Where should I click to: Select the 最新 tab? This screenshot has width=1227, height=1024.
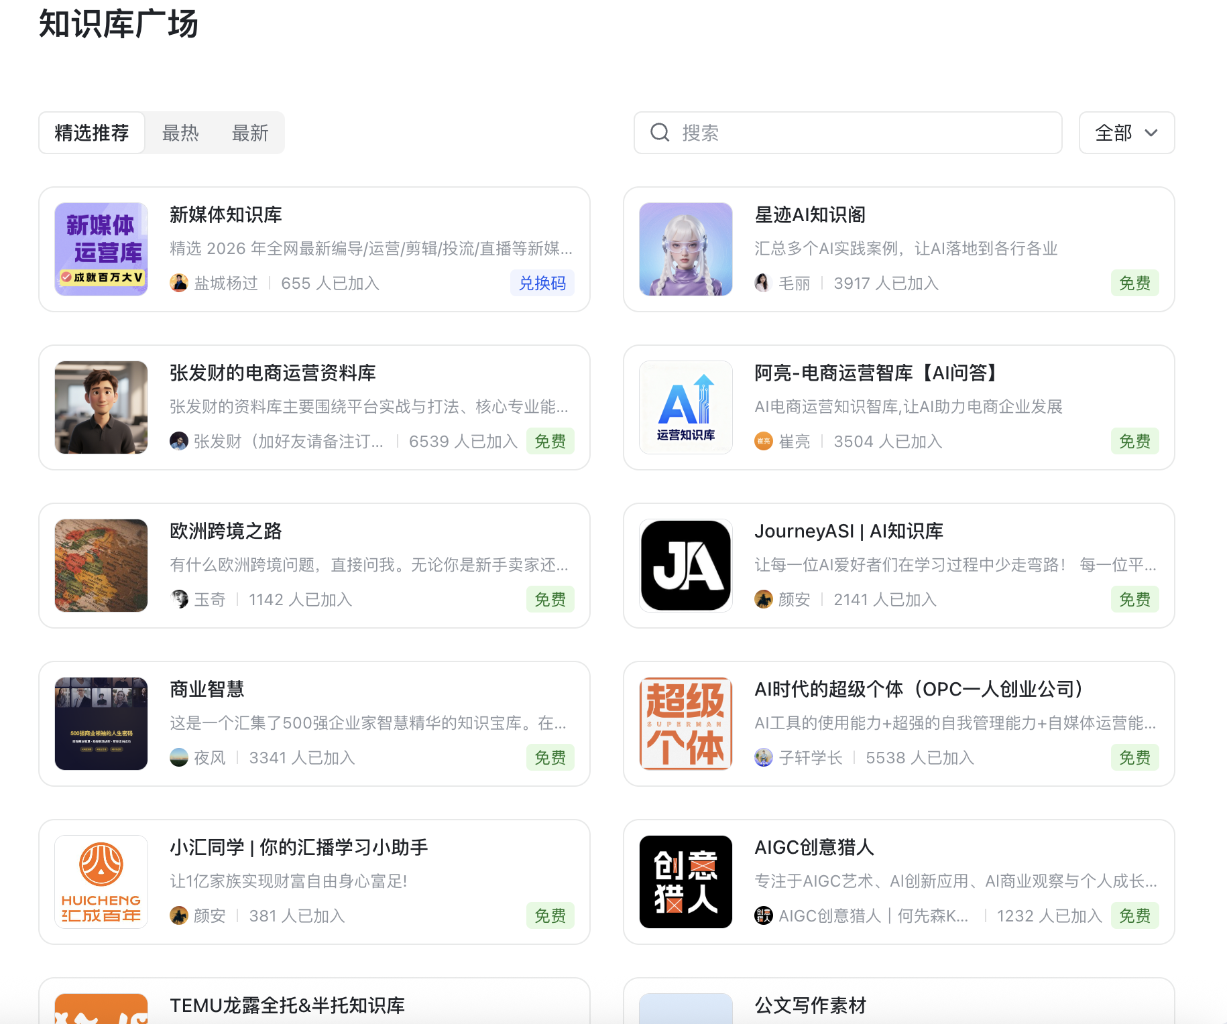tap(250, 133)
